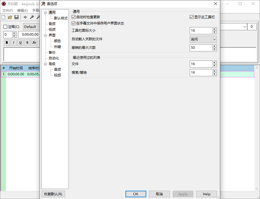The image size is (260, 199).
Task: Toggle the Bold formatting button
Action: pos(7,43)
